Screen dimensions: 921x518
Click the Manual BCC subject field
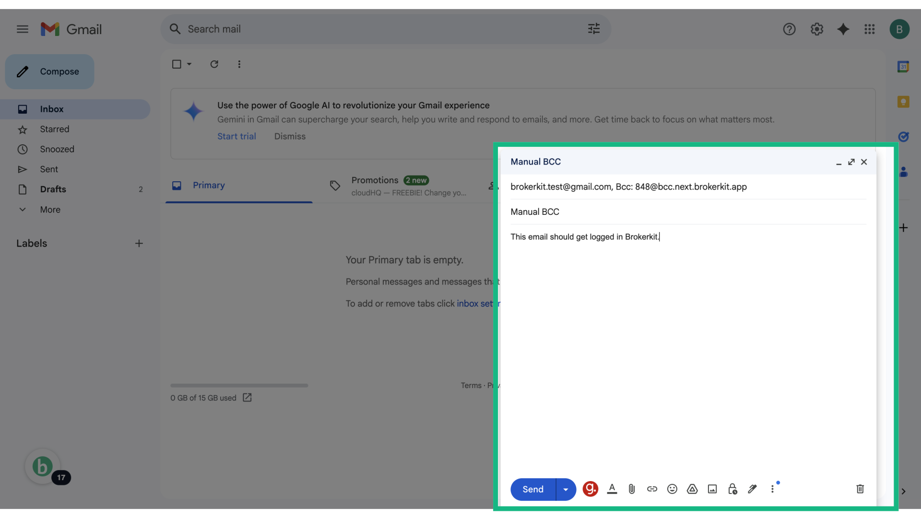(688, 212)
